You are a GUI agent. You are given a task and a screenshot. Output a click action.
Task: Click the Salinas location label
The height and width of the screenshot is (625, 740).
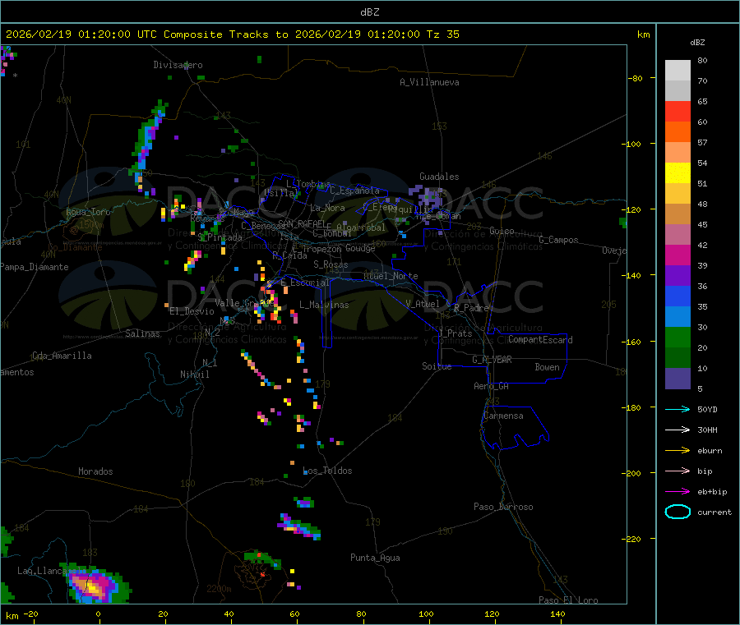coord(142,333)
